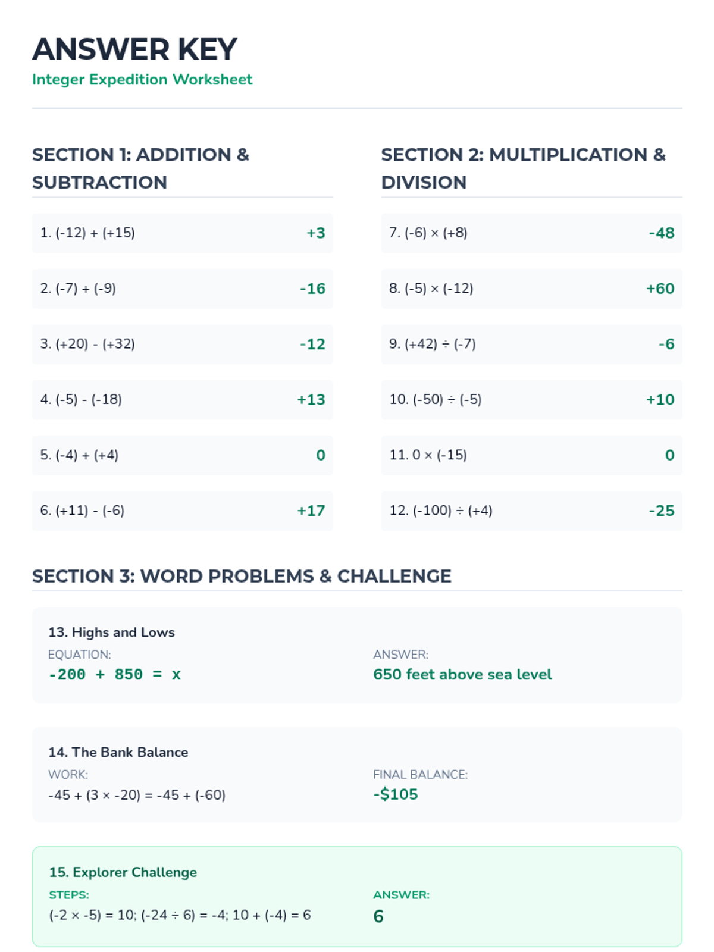This screenshot has width=714, height=952.
Task: Select problem 11 expression 0 × (-15)
Action: tap(428, 455)
